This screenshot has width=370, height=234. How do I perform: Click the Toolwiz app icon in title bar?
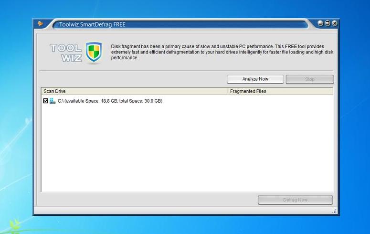click(x=41, y=23)
